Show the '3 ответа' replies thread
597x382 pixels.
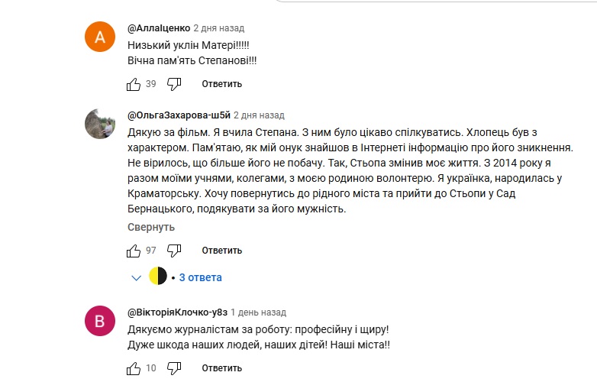click(200, 277)
